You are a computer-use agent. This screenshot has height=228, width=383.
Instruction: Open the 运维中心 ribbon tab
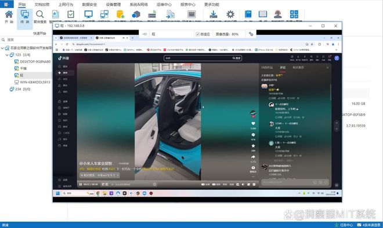tap(164, 5)
